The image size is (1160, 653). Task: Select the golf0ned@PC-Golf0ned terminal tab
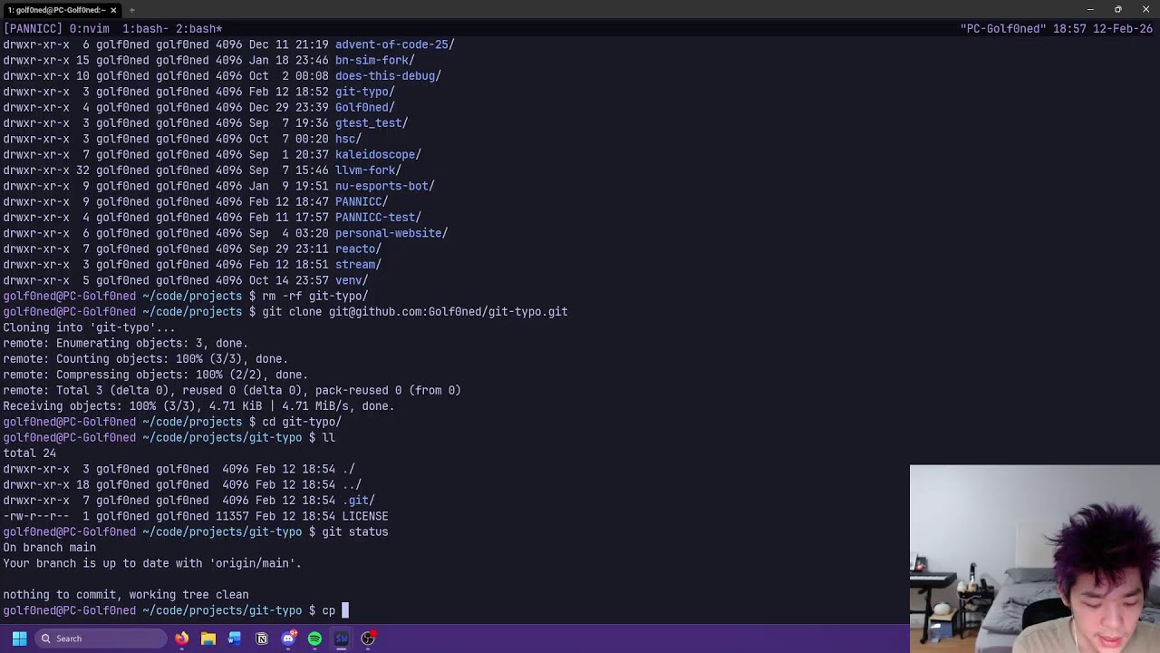pos(56,10)
